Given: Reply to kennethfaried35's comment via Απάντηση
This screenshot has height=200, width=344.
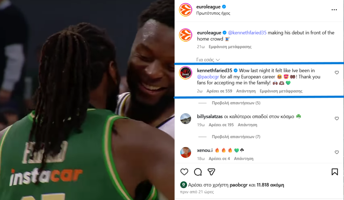Looking at the screenshot, I should (x=246, y=91).
